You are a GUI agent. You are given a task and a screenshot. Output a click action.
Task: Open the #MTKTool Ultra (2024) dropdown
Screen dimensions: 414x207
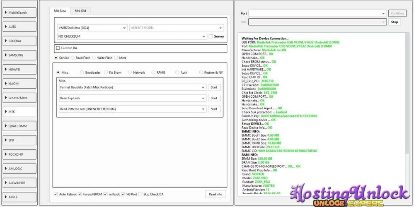click(x=92, y=28)
